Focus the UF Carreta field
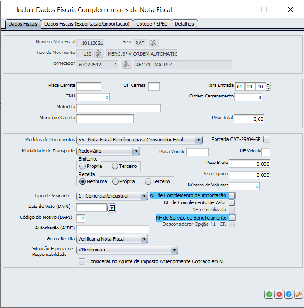Viewport: 304px width, 308px height. (x=154, y=86)
